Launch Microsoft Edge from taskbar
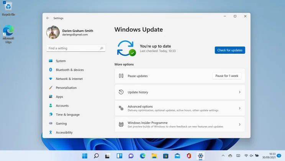The width and height of the screenshot is (285, 161). pyautogui.click(x=142, y=156)
